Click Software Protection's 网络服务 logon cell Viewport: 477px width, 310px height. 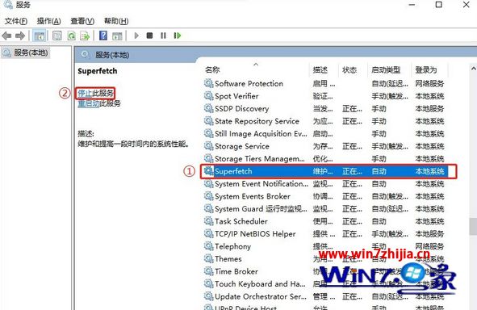429,83
